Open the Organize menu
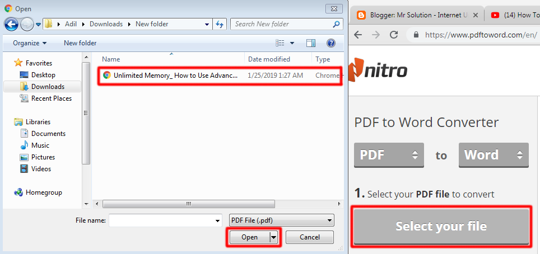Screen dimensions: 540x254 coord(30,43)
